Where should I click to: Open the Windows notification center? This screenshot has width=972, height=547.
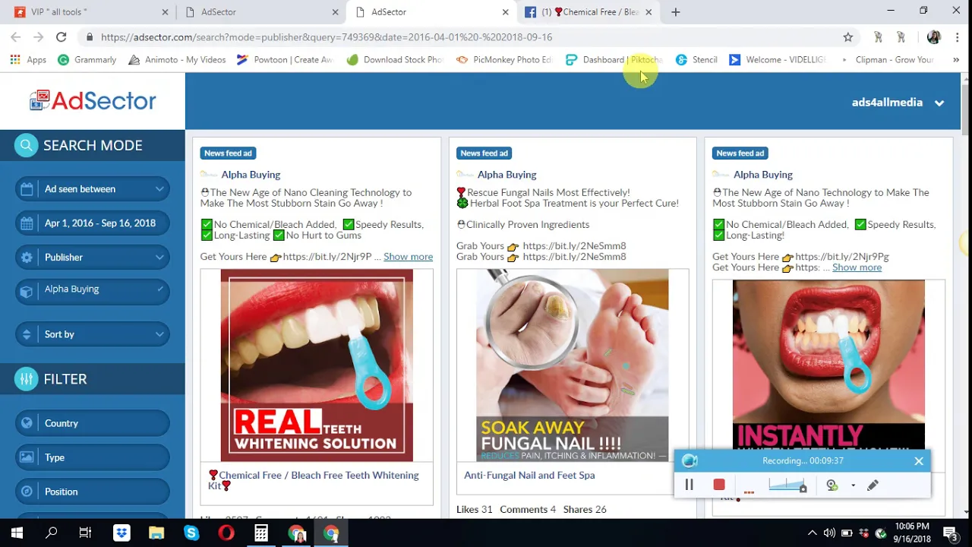(950, 533)
